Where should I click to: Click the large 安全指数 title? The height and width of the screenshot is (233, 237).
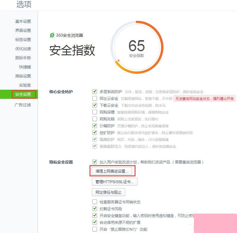coord(72,50)
